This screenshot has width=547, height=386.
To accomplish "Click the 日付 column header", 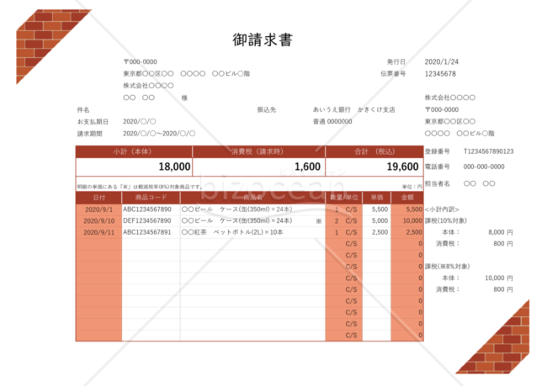I will click(99, 198).
